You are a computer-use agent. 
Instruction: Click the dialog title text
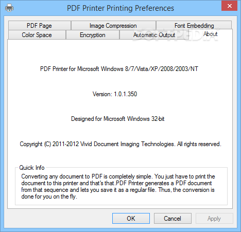coord(120,8)
